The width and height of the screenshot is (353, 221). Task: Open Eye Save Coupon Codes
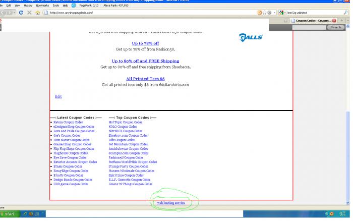(70, 157)
